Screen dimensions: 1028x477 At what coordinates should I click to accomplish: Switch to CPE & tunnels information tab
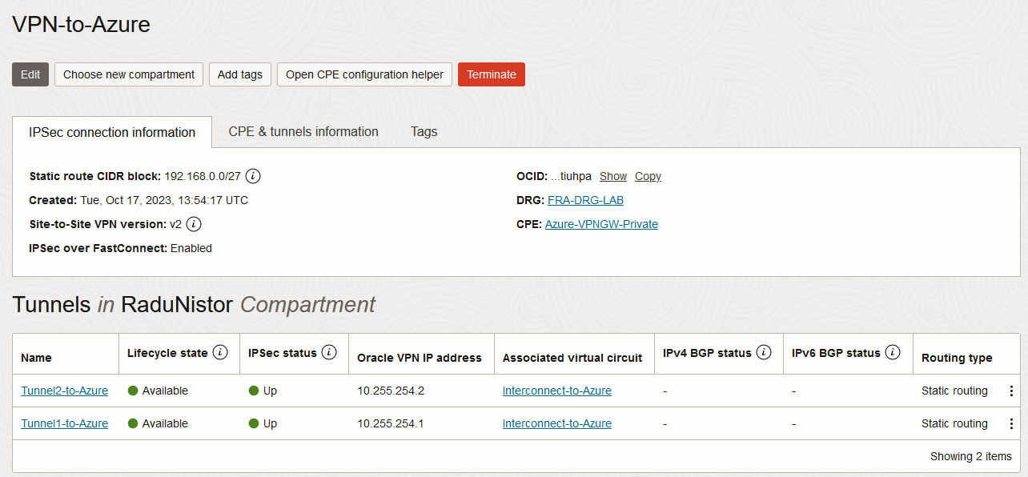tap(303, 132)
